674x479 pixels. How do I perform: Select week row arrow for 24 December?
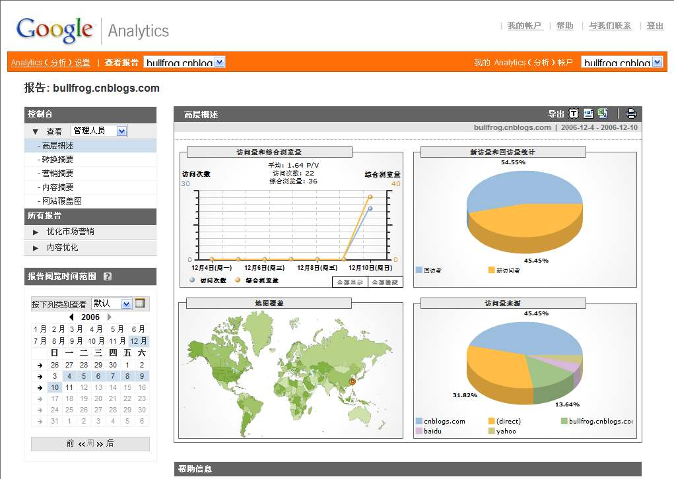(x=40, y=410)
